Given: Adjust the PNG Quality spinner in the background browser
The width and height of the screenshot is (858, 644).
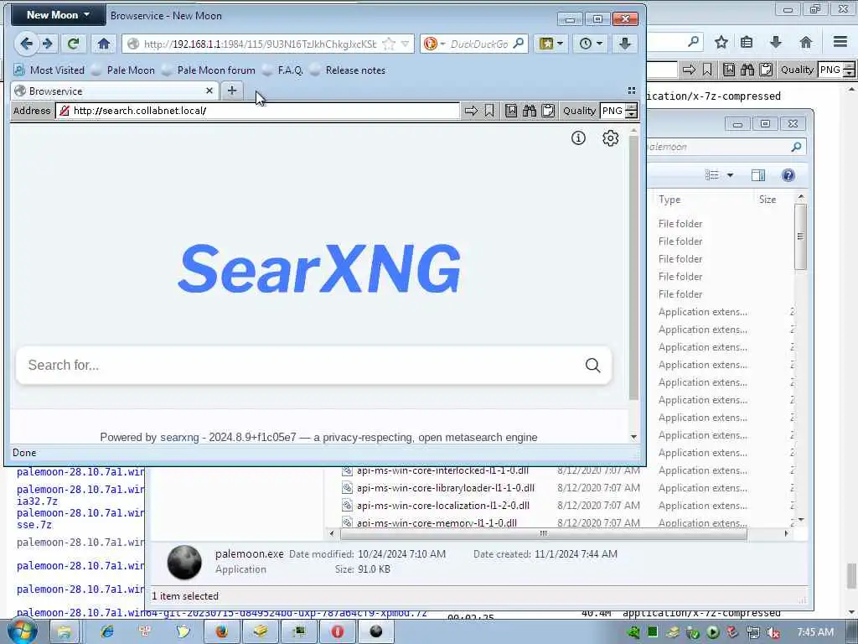Looking at the screenshot, I should point(850,70).
